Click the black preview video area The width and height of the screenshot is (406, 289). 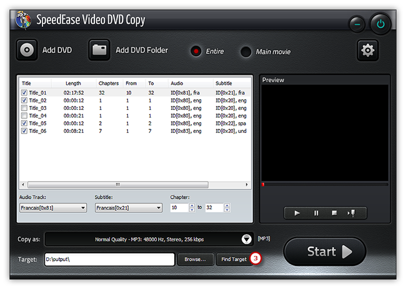click(x=325, y=133)
